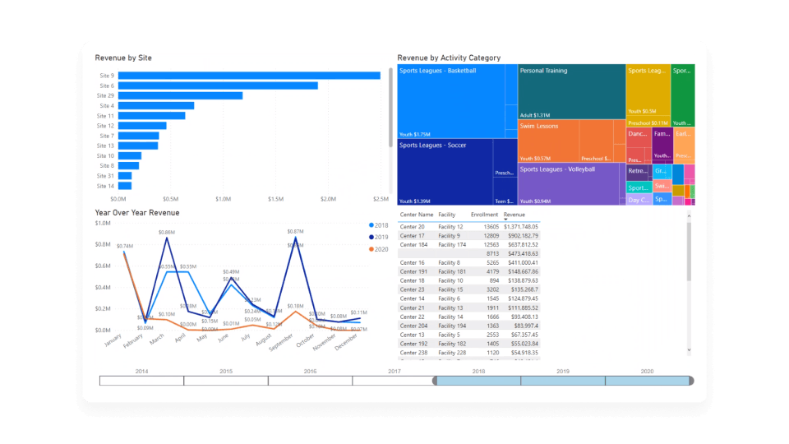Sort table by Revenue column header
The height and width of the screenshot is (444, 789).
point(514,215)
